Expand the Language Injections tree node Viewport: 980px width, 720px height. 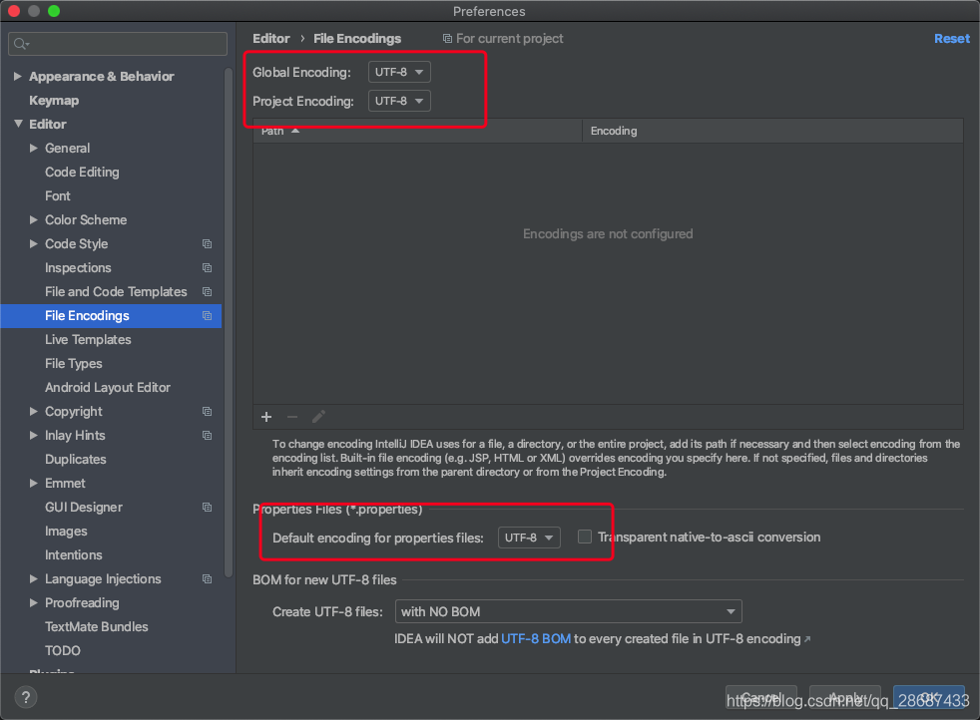click(35, 579)
